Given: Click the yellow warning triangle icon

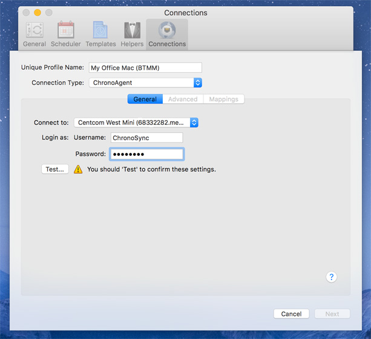Looking at the screenshot, I should pos(78,169).
